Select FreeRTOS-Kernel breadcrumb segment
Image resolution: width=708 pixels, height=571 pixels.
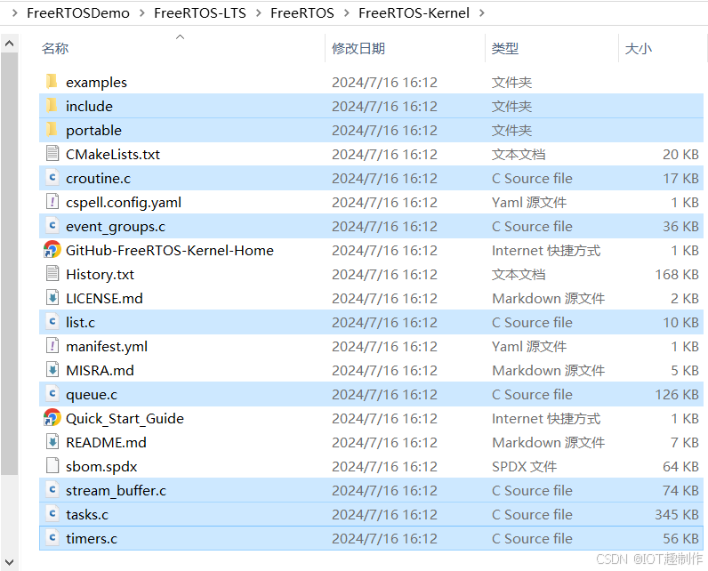[414, 13]
